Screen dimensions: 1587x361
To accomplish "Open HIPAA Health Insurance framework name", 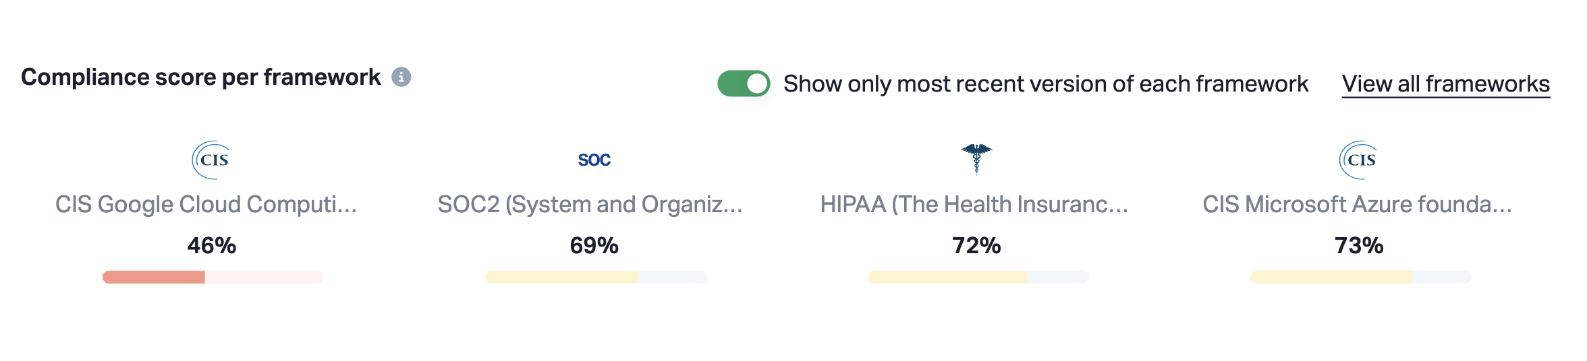I will coord(974,204).
